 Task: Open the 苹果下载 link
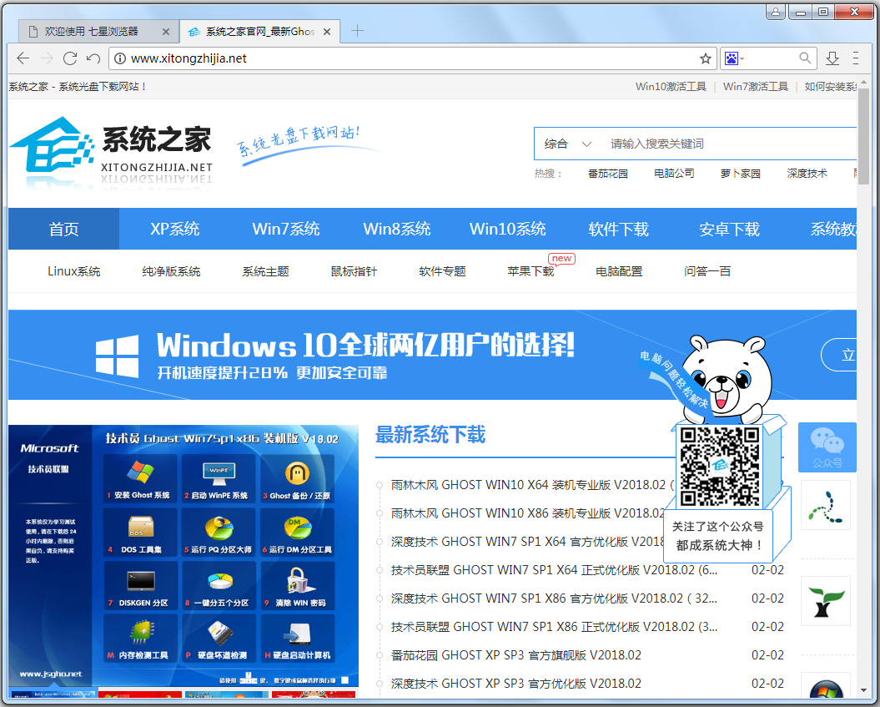[531, 271]
